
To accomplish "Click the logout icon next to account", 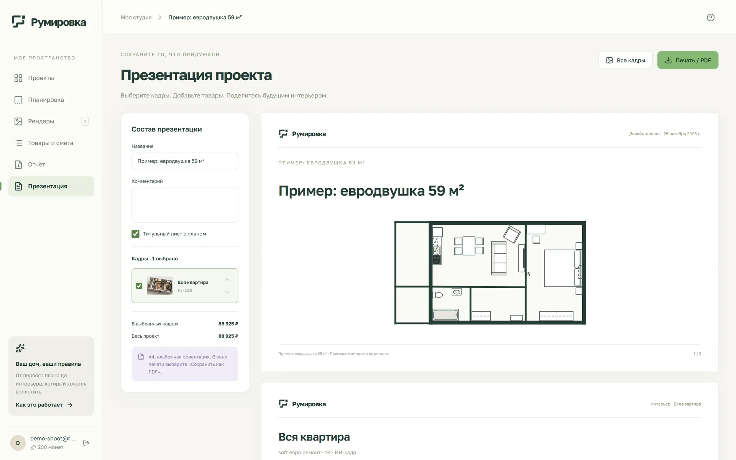I will tap(86, 443).
